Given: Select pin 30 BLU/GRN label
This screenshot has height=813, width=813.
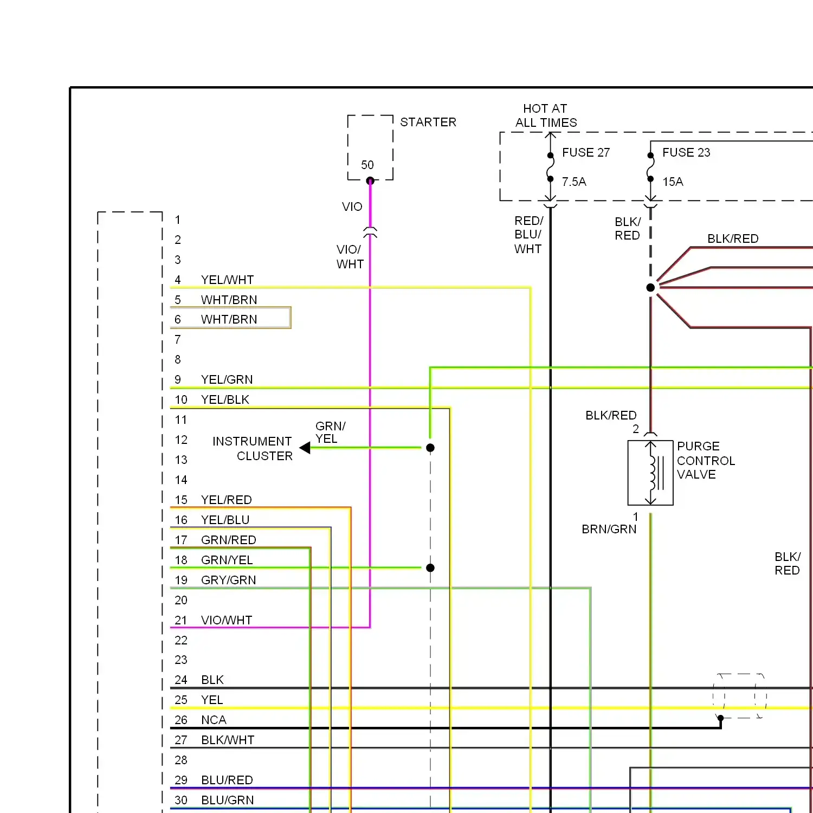Looking at the screenshot, I should pos(227,800).
